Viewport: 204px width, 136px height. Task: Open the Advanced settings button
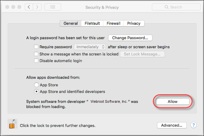click(172, 125)
